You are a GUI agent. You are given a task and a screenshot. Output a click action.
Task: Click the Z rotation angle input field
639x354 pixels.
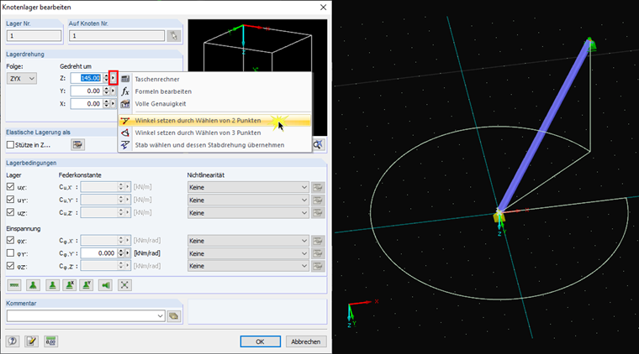coord(86,78)
